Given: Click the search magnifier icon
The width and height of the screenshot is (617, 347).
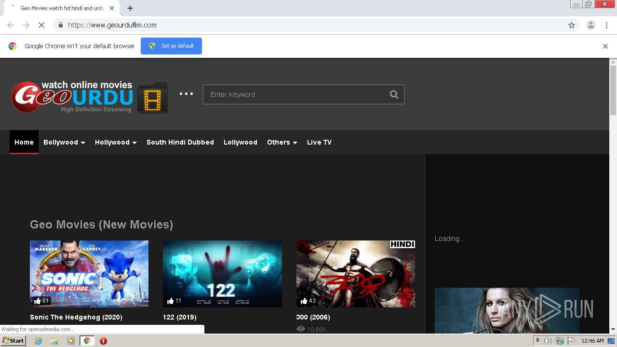Looking at the screenshot, I should click(394, 94).
